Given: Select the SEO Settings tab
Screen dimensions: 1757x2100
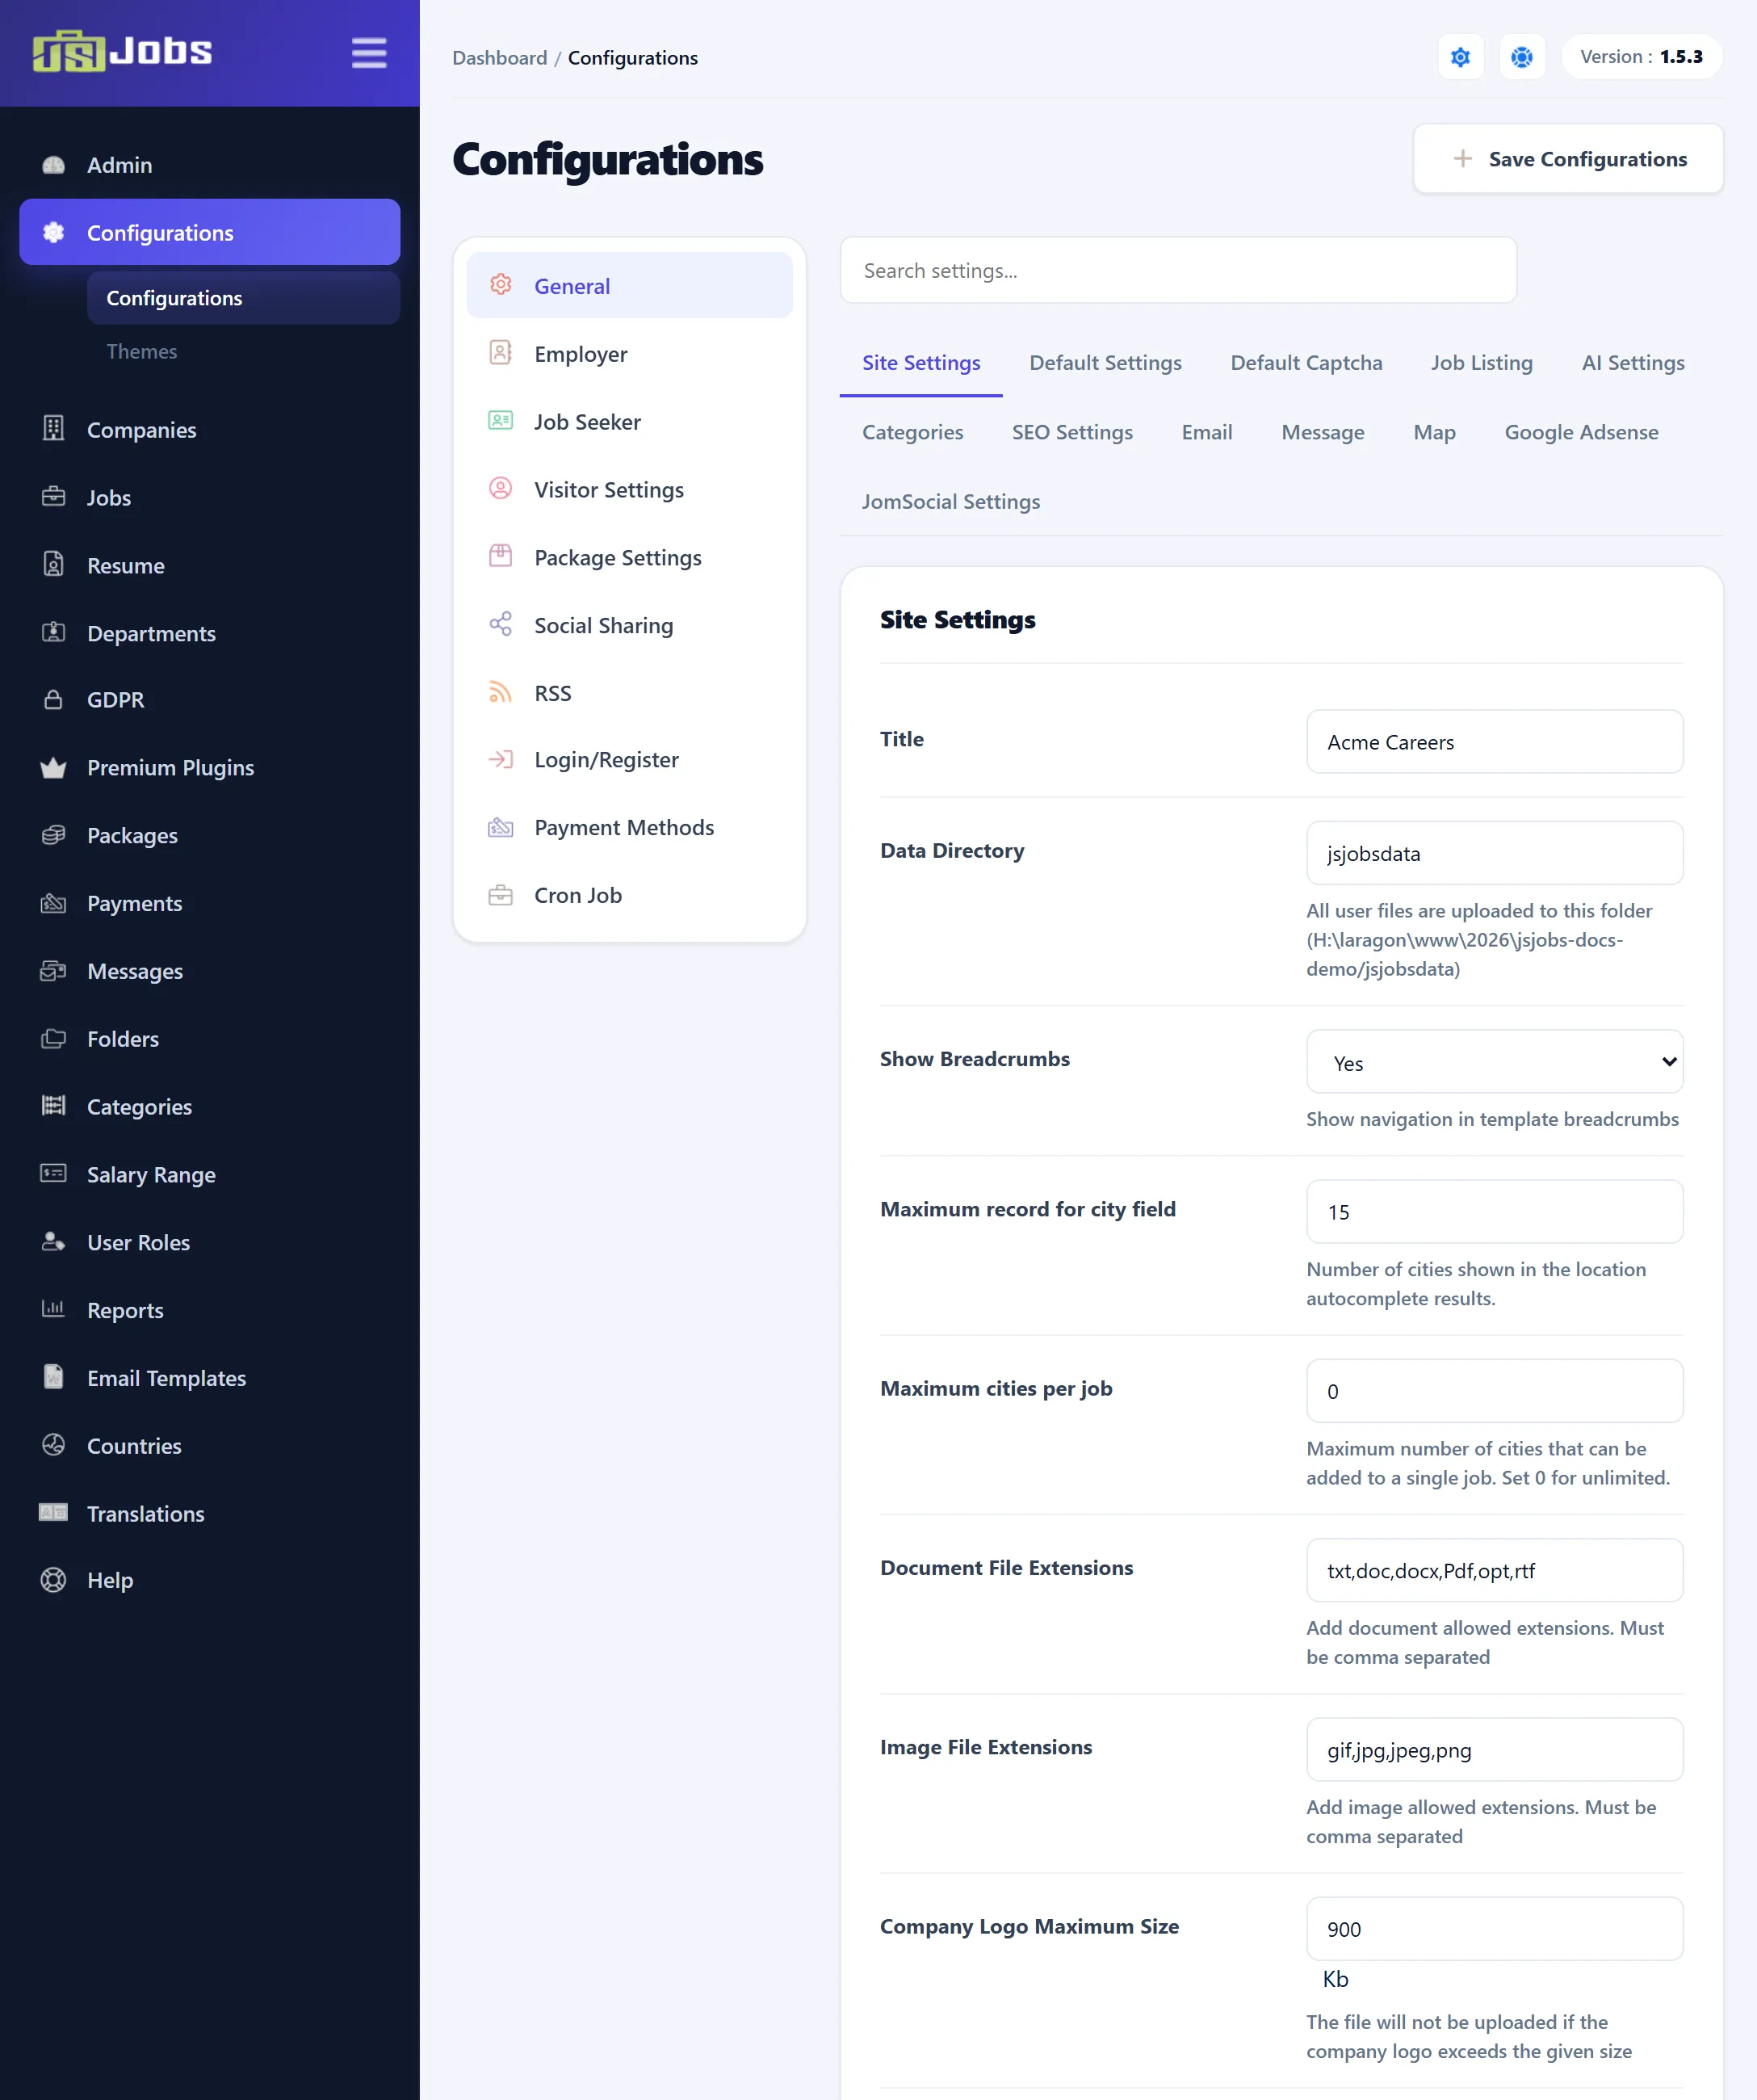Looking at the screenshot, I should point(1071,432).
